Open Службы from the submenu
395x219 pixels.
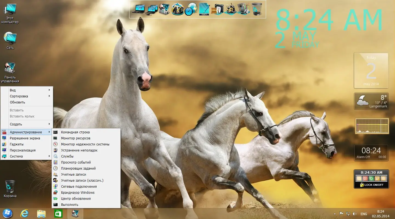86,156
